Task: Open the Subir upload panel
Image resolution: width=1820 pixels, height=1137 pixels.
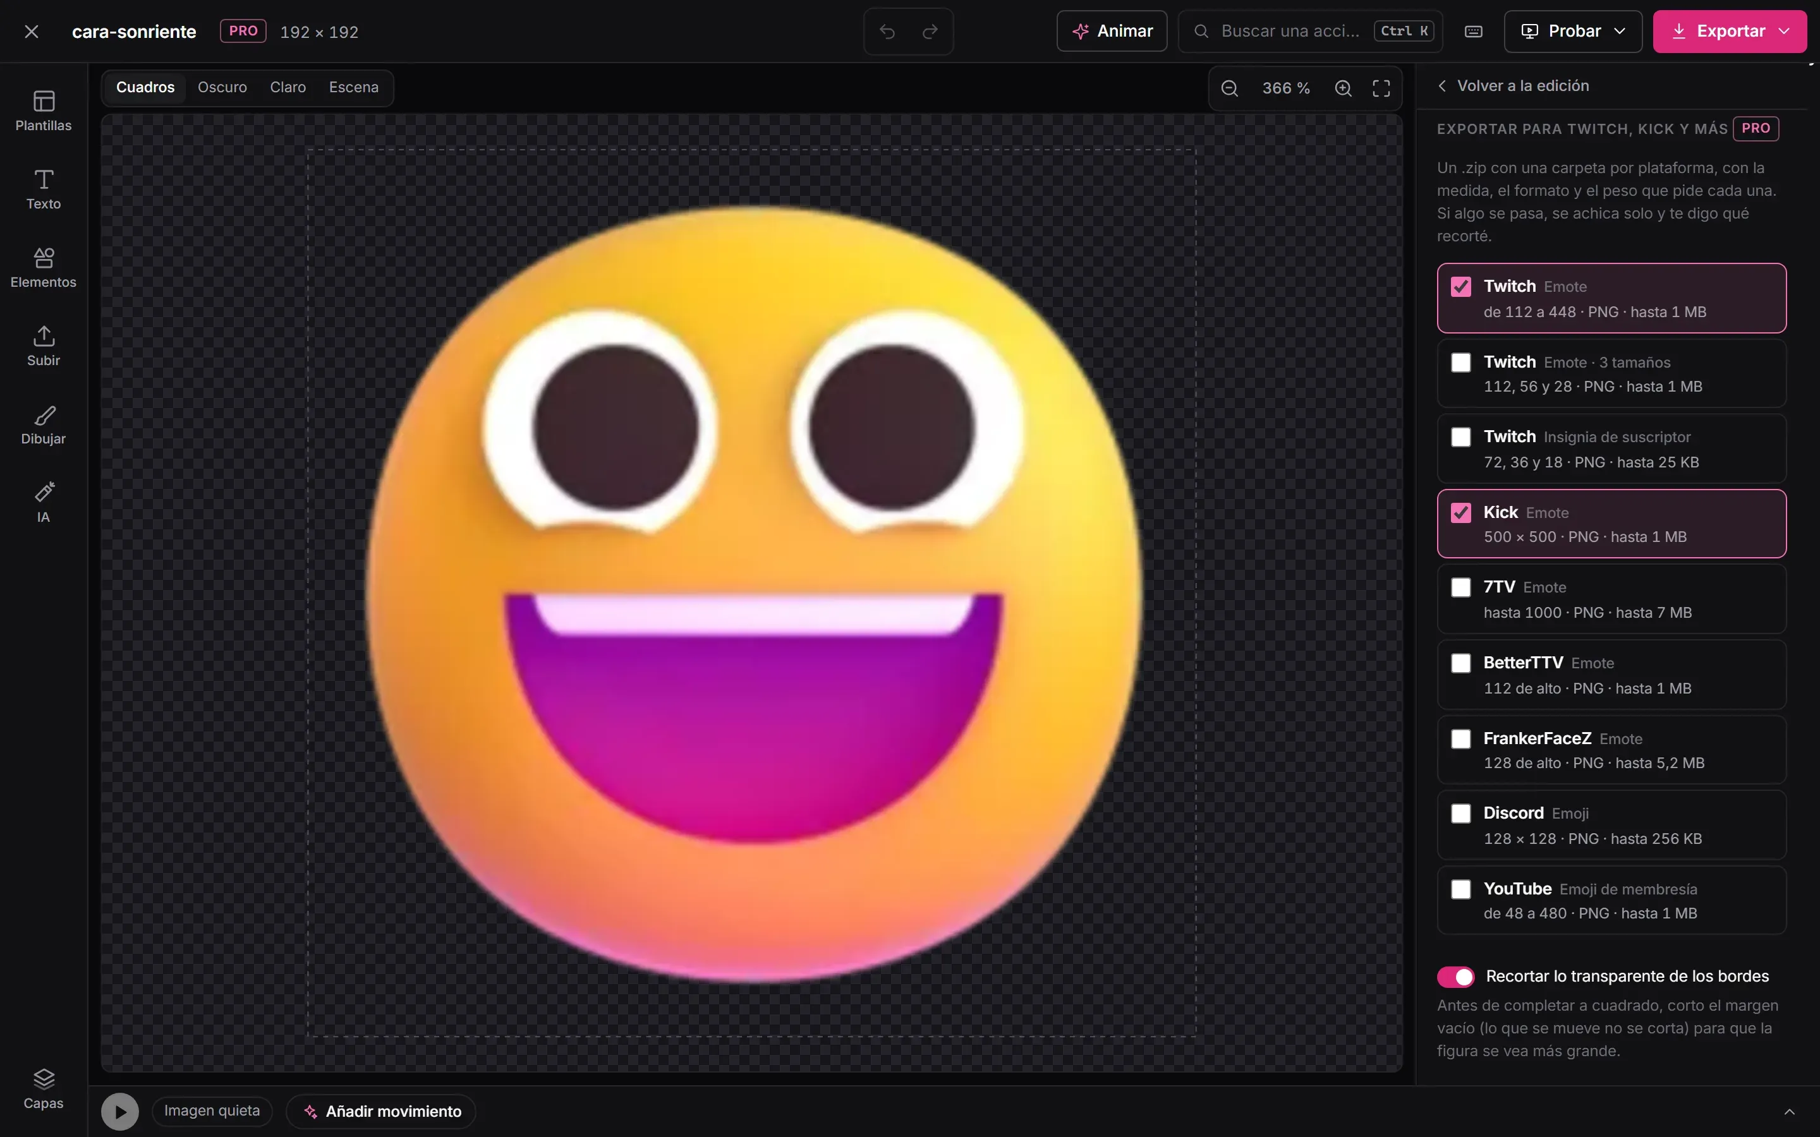Action: point(44,346)
